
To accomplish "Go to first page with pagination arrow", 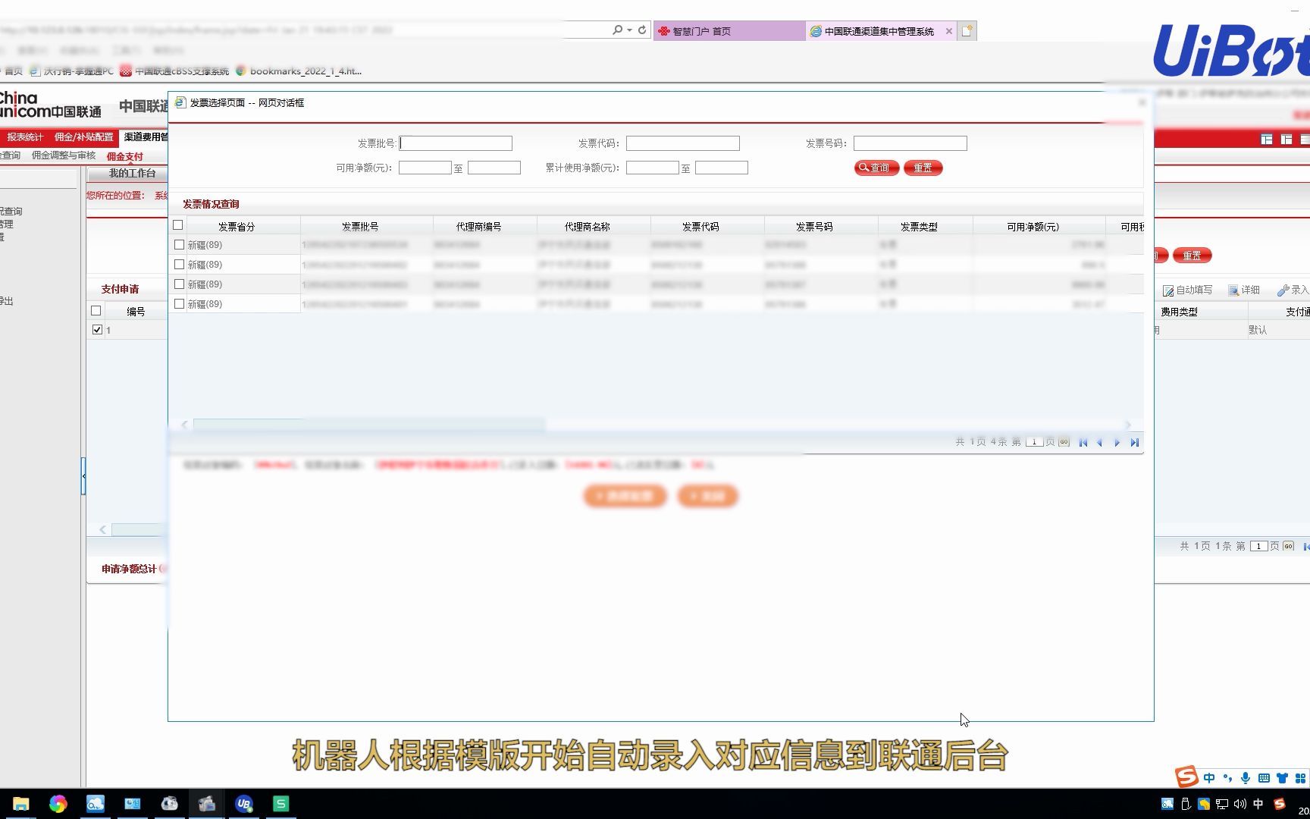I will (1083, 441).
